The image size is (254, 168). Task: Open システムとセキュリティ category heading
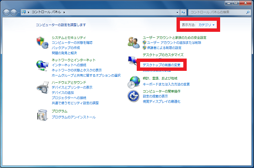69,38
